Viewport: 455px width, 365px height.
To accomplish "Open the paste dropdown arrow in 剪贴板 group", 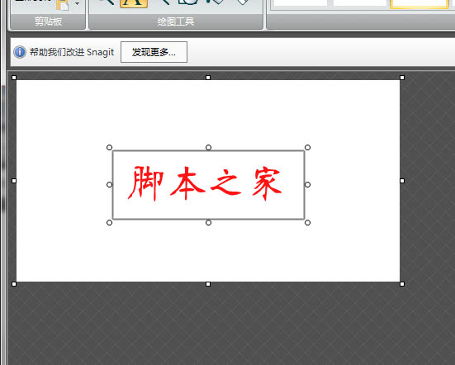I will (x=77, y=4).
